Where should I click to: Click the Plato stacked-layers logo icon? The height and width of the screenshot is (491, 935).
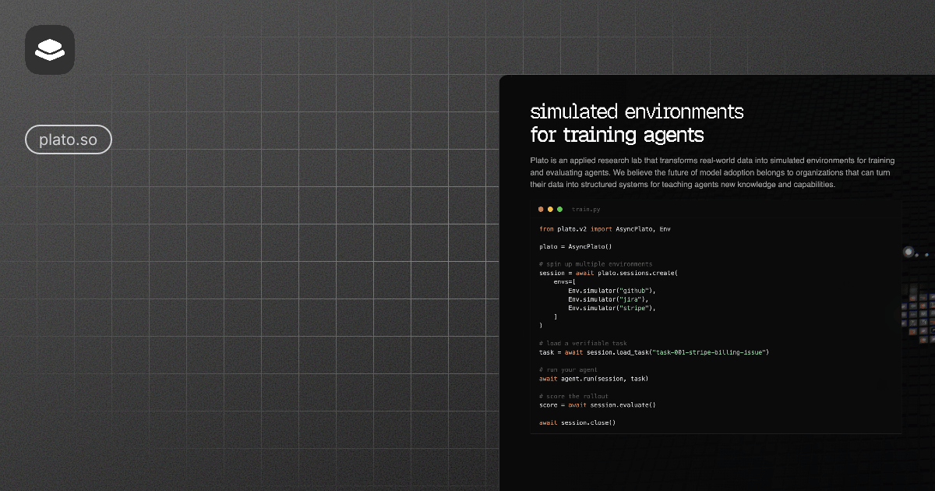tap(50, 50)
